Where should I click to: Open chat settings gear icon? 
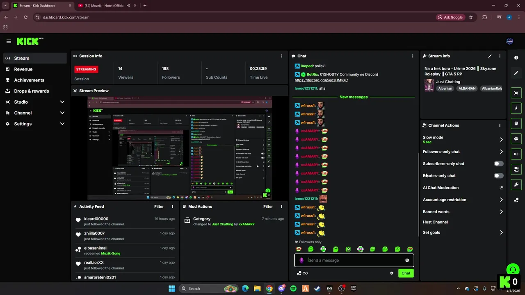click(x=392, y=273)
